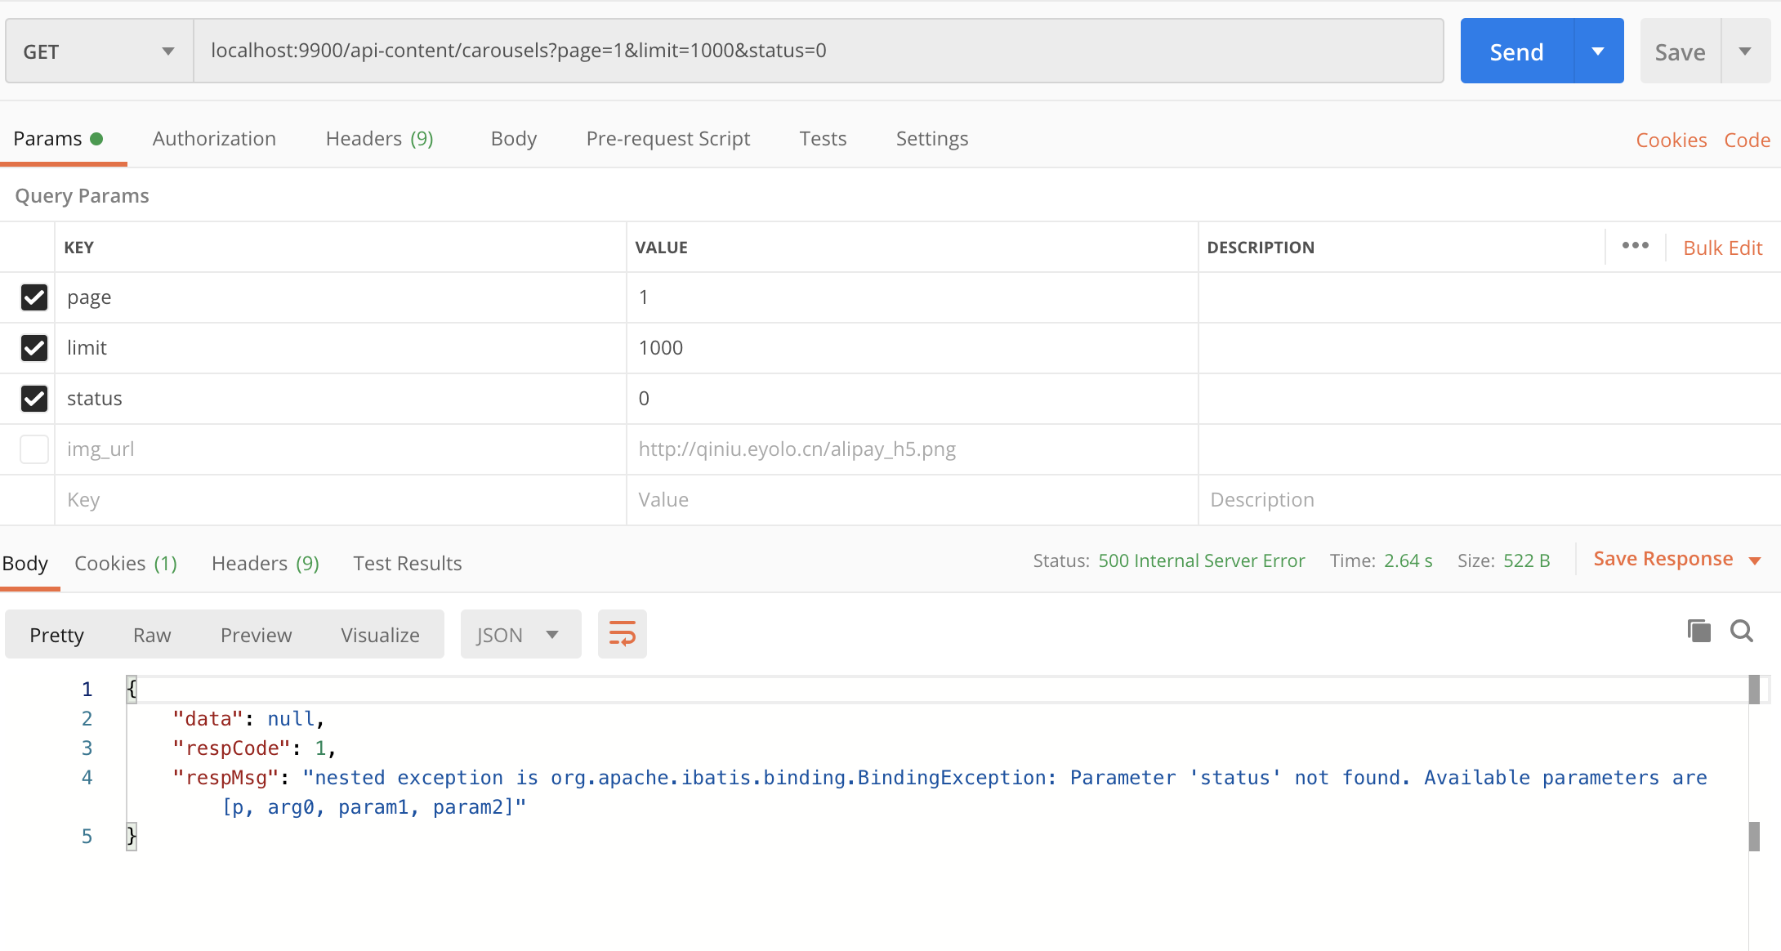1781x951 pixels.
Task: Enable the img_url parameter checkbox
Action: pos(34,449)
